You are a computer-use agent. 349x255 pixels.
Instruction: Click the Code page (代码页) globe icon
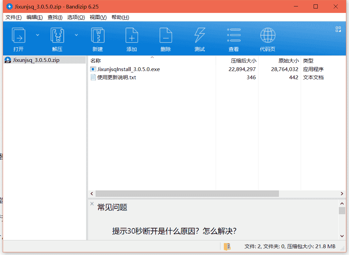[268, 35]
